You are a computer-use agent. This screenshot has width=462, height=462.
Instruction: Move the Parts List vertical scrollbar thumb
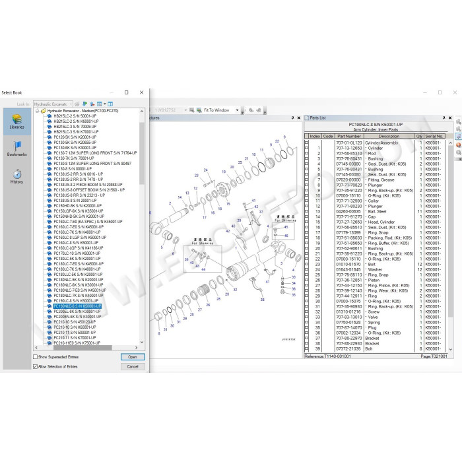(x=451, y=231)
